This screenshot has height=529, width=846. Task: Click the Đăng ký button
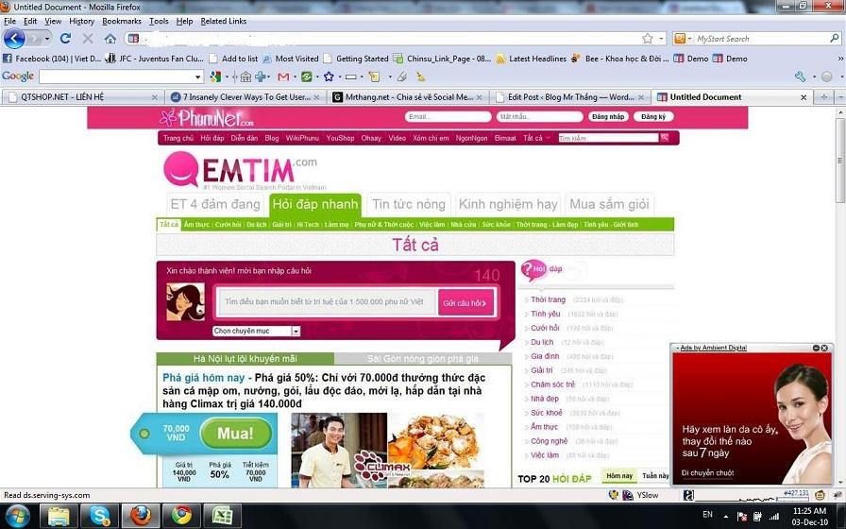tap(653, 116)
